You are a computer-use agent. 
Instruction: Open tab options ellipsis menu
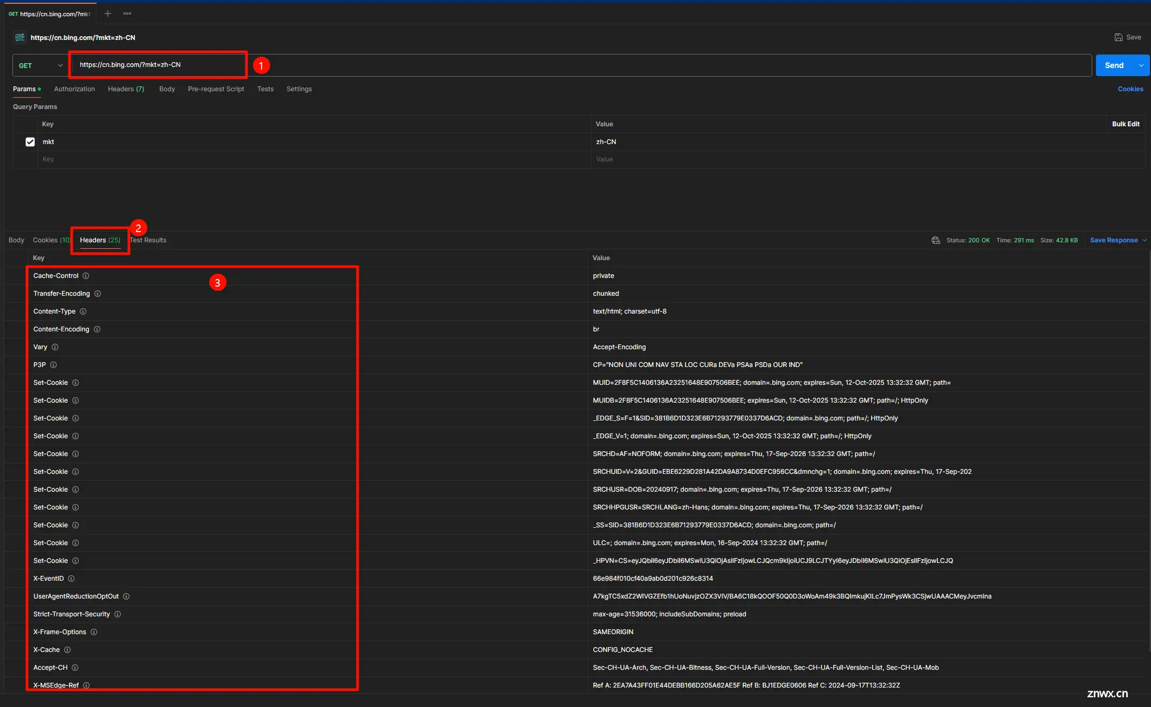coord(127,13)
